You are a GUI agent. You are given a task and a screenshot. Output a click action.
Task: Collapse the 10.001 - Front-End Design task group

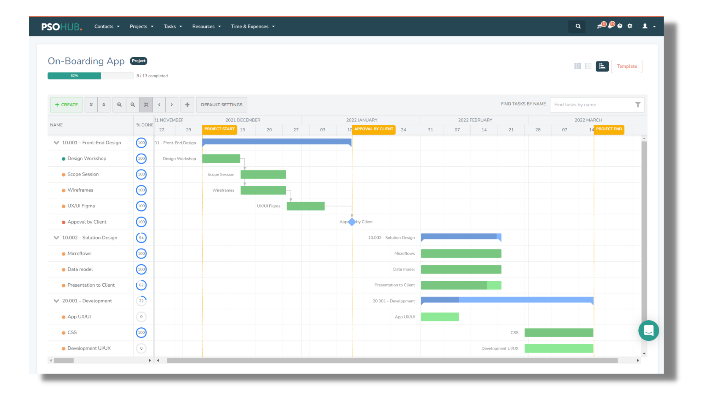tap(56, 143)
